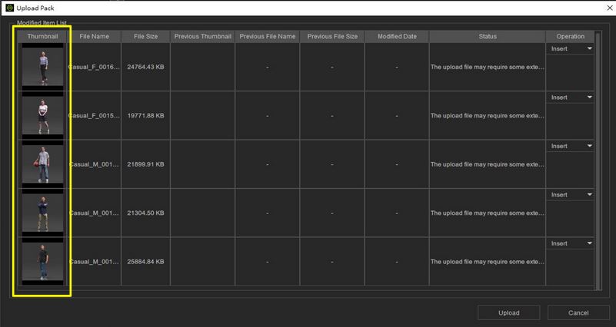Click status message in 25884.84 KB row

coord(488,262)
